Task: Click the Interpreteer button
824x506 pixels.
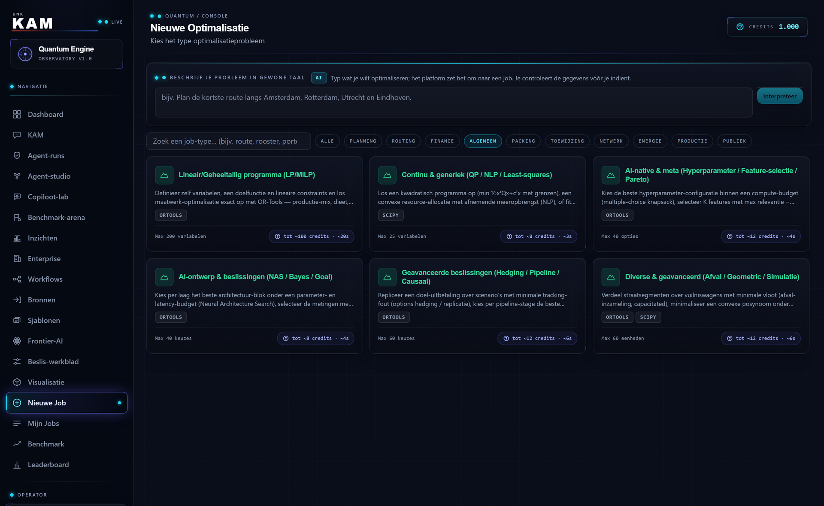Action: 779,96
